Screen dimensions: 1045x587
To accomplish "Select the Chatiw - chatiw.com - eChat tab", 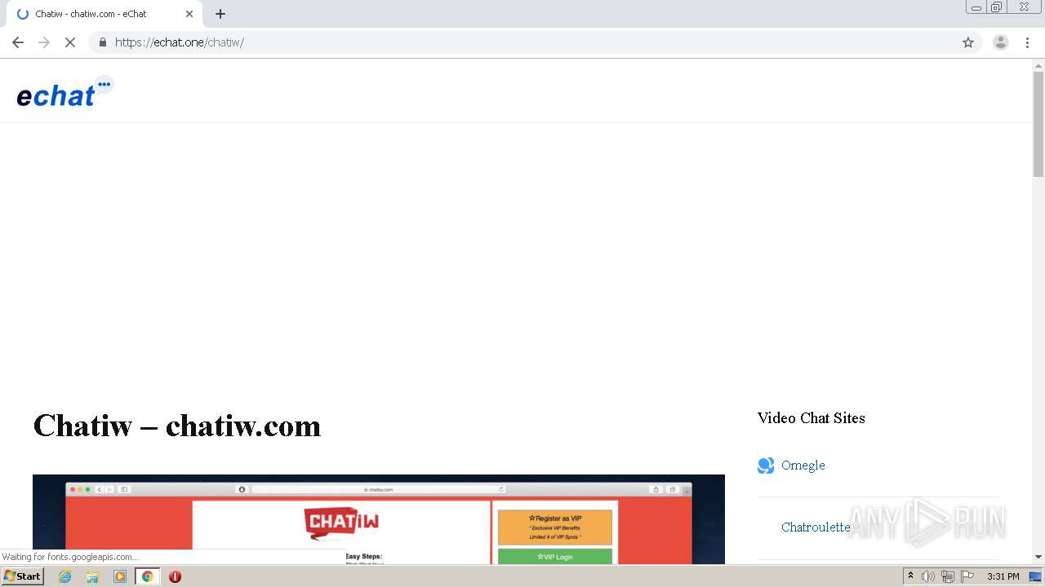I will [x=104, y=14].
